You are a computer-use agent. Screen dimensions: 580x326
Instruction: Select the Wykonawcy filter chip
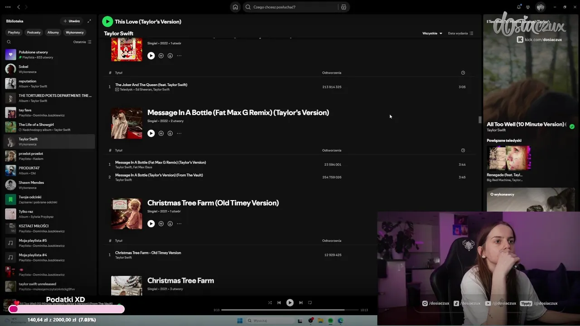click(x=75, y=32)
